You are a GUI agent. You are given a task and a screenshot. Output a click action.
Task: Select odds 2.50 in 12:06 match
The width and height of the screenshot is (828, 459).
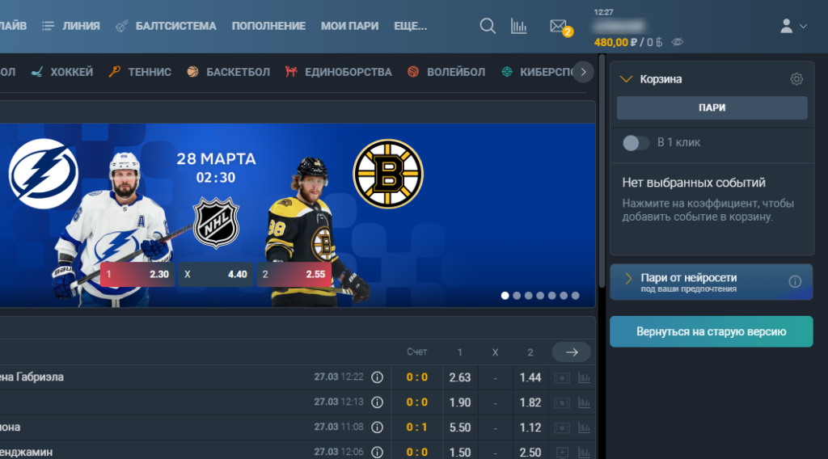click(x=530, y=453)
